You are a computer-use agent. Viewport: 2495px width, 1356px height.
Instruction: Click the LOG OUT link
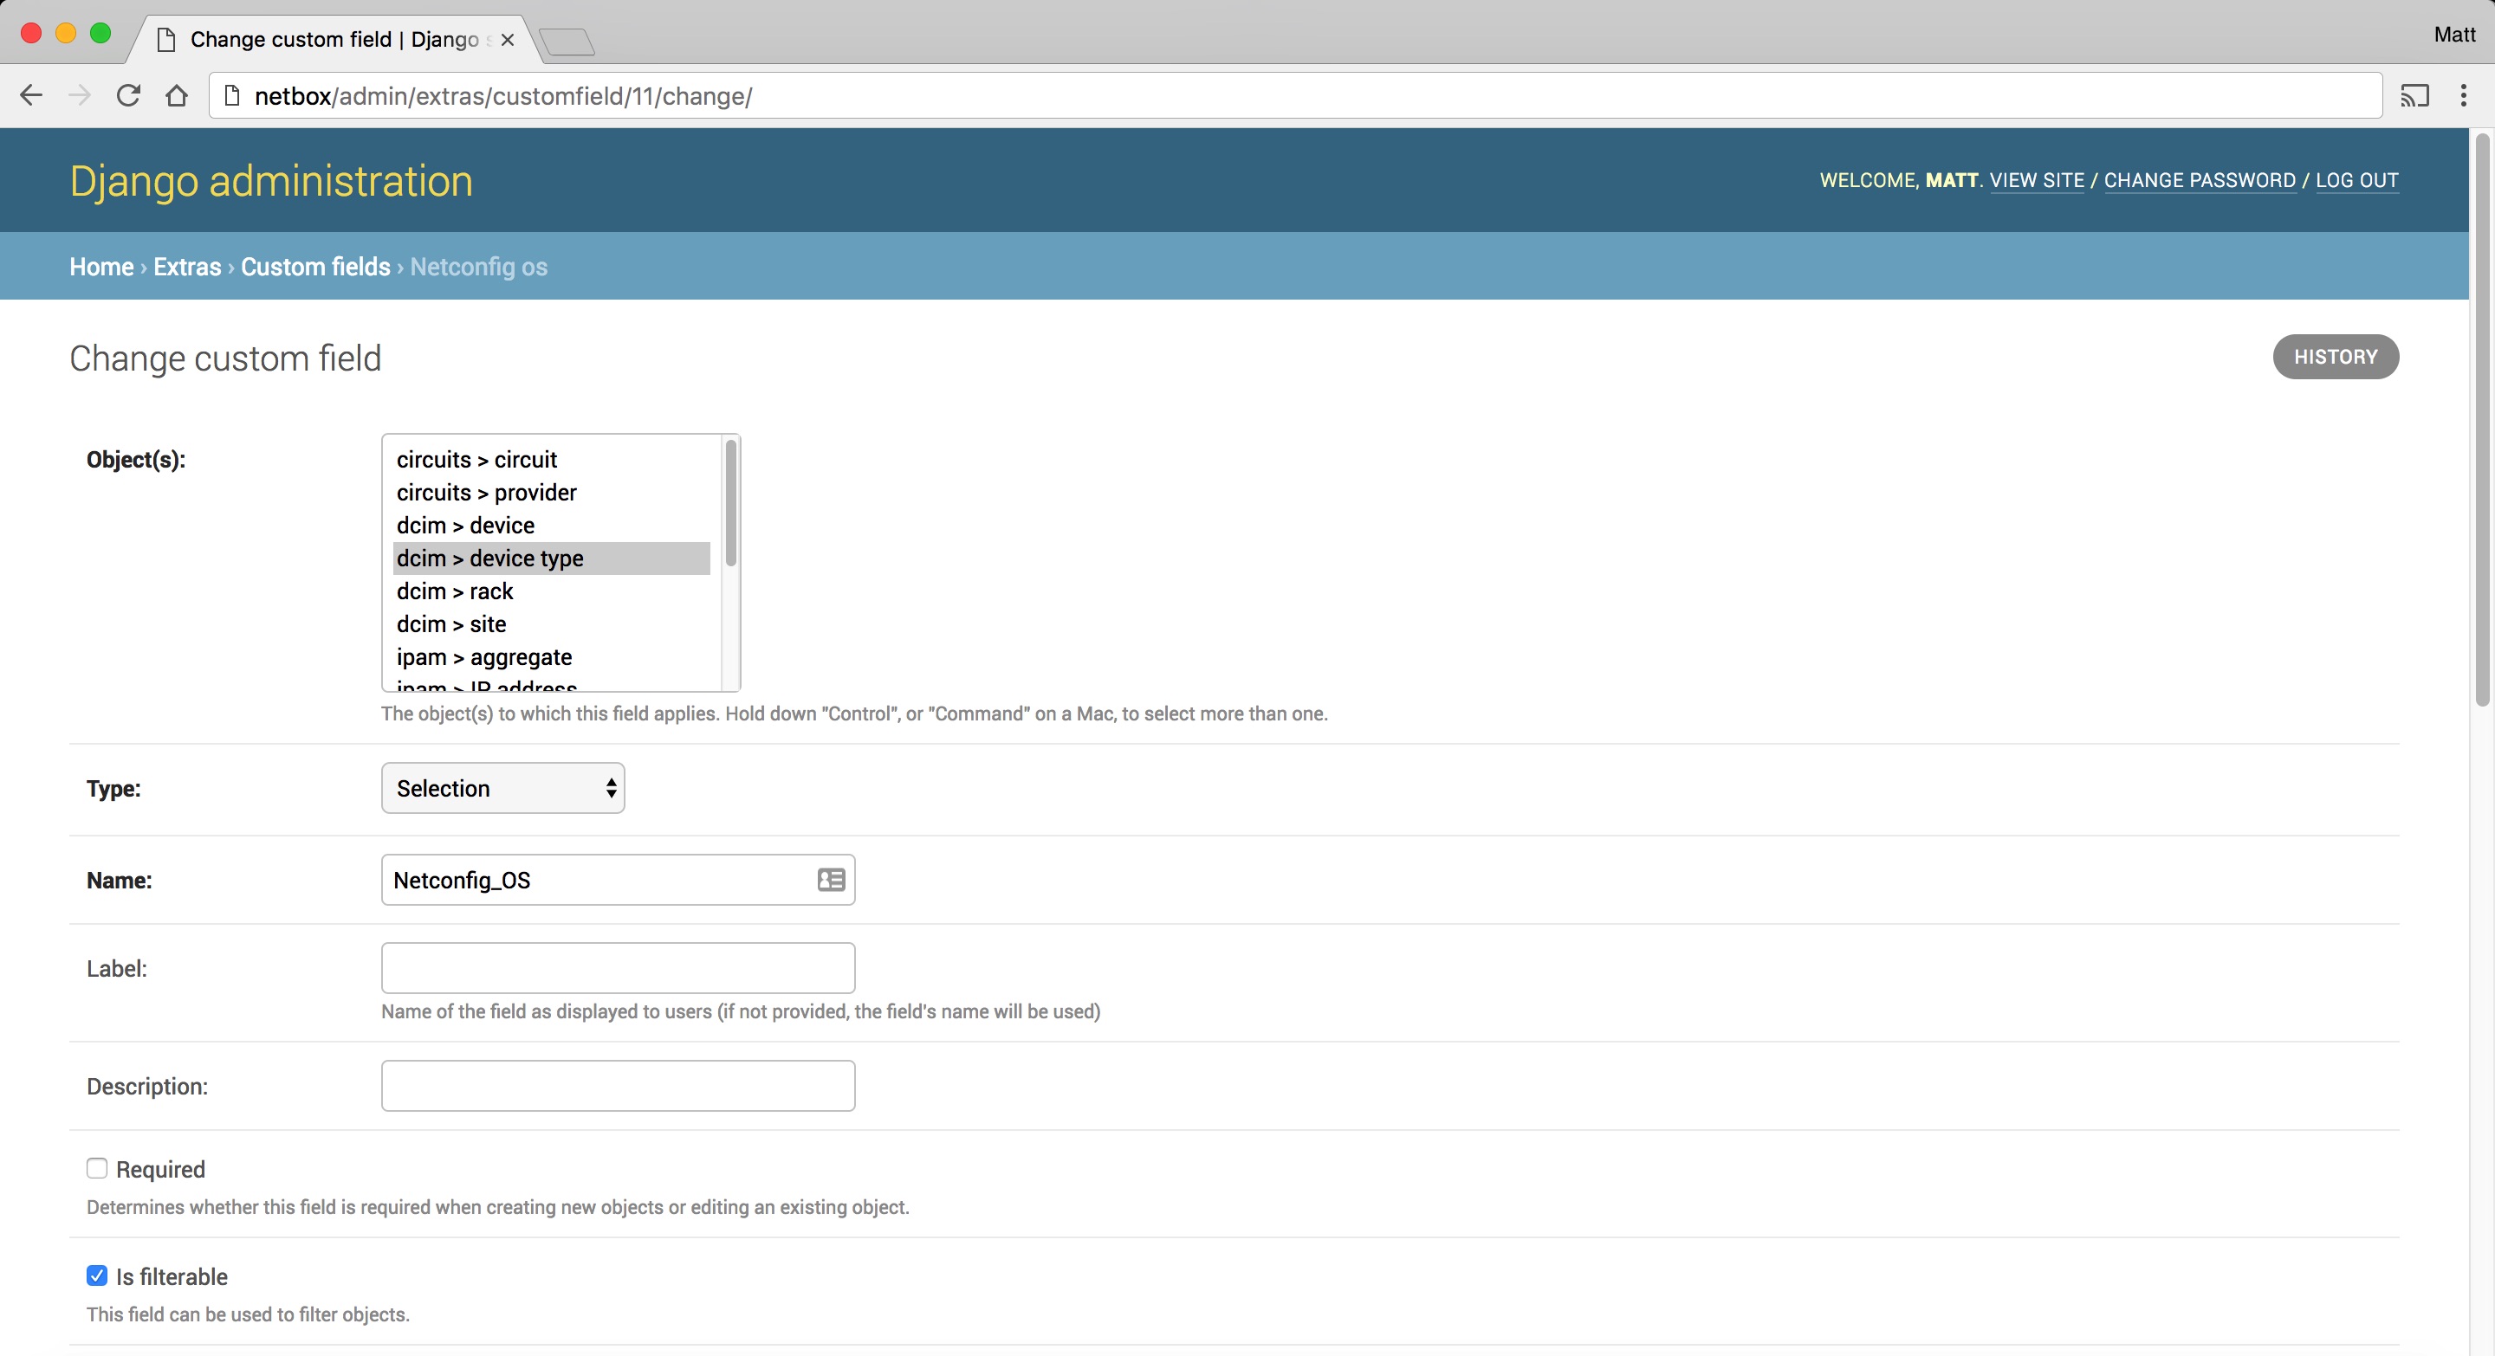(2356, 181)
